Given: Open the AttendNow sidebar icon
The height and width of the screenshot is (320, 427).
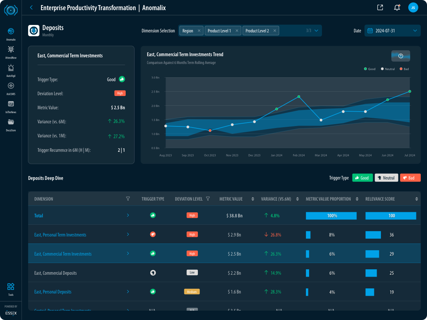Looking at the screenshot, I should (x=11, y=50).
